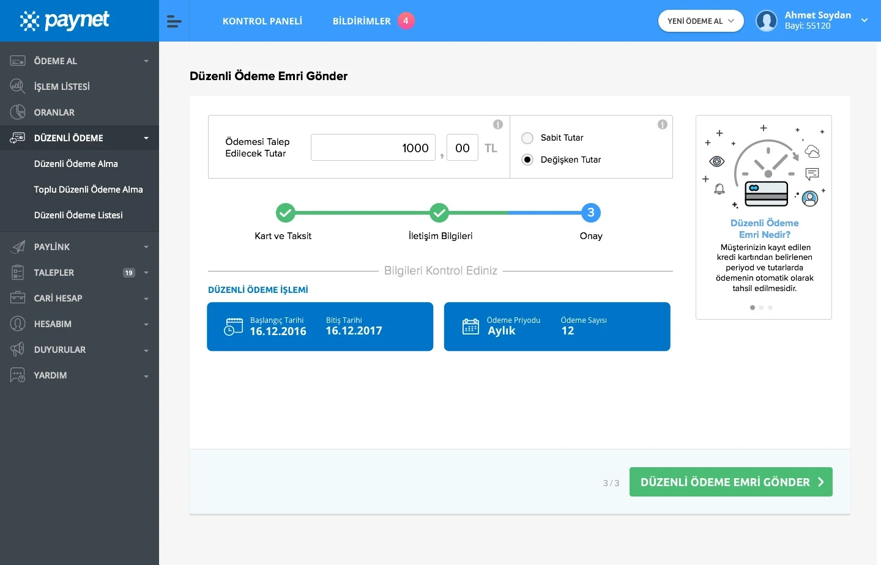This screenshot has width=881, height=565.
Task: Expand the Hesabım sidebar arrow
Action: coord(146,325)
